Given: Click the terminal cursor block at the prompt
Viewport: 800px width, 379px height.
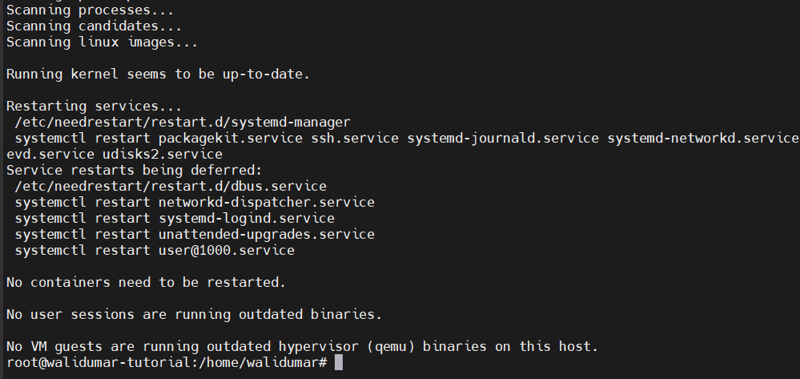Looking at the screenshot, I should pos(339,363).
